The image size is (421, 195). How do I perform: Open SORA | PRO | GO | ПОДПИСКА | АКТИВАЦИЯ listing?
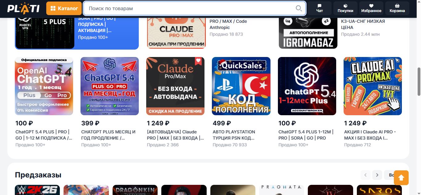coord(97,24)
